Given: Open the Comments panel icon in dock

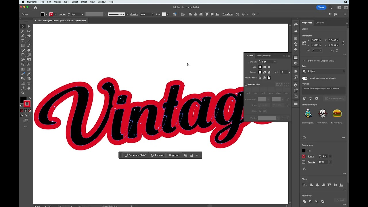Looking at the screenshot, I should pyautogui.click(x=296, y=104).
